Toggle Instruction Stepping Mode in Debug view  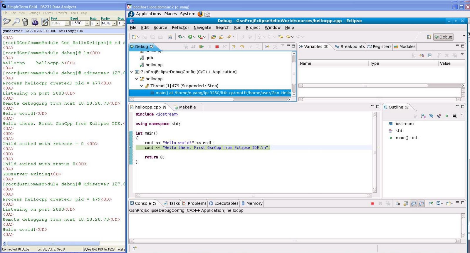click(267, 47)
